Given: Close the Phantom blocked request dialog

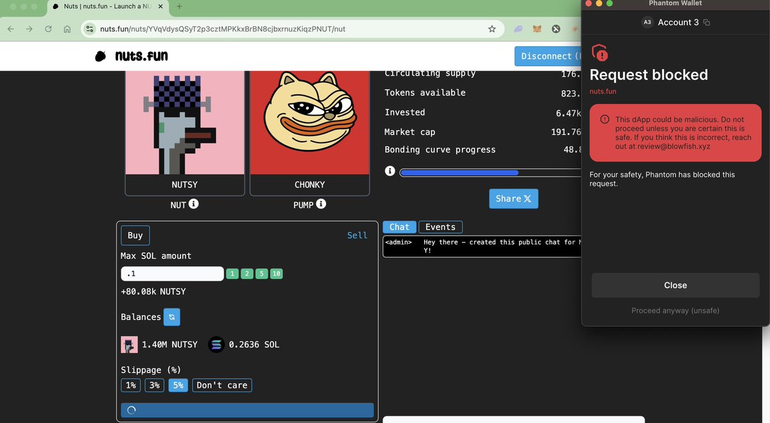Looking at the screenshot, I should [676, 285].
